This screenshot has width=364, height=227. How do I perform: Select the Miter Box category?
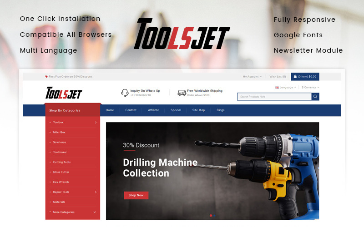pyautogui.click(x=59, y=132)
